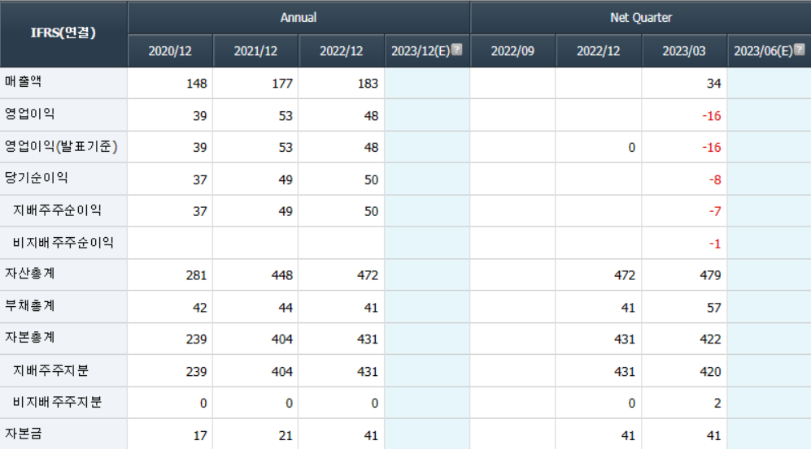
Task: Select the Annual header group
Action: tap(299, 18)
